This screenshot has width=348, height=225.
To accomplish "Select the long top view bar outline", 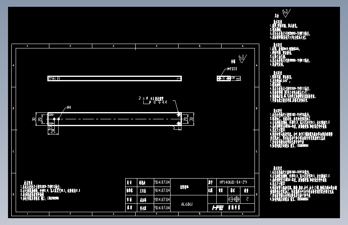I will pyautogui.click(x=114, y=78).
